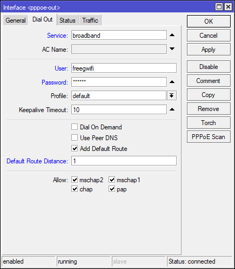Screen dimensions: 235x269
Task: Expand the AC Name field arrow
Action: click(172, 49)
